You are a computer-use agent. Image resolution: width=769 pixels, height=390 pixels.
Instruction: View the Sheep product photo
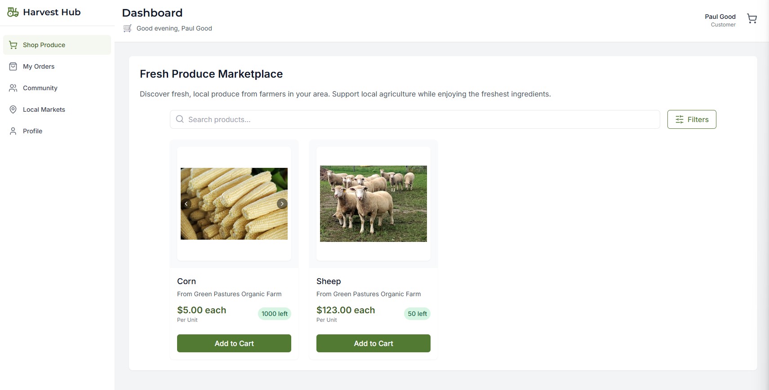pyautogui.click(x=373, y=203)
